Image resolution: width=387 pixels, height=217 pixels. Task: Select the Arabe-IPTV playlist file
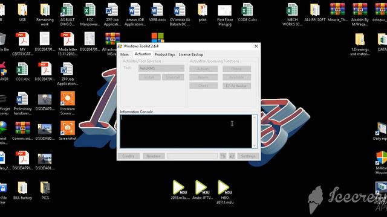[x=202, y=187]
